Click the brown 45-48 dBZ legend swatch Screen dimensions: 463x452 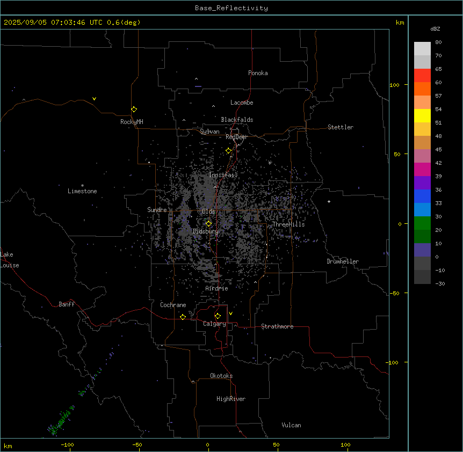pos(422,142)
